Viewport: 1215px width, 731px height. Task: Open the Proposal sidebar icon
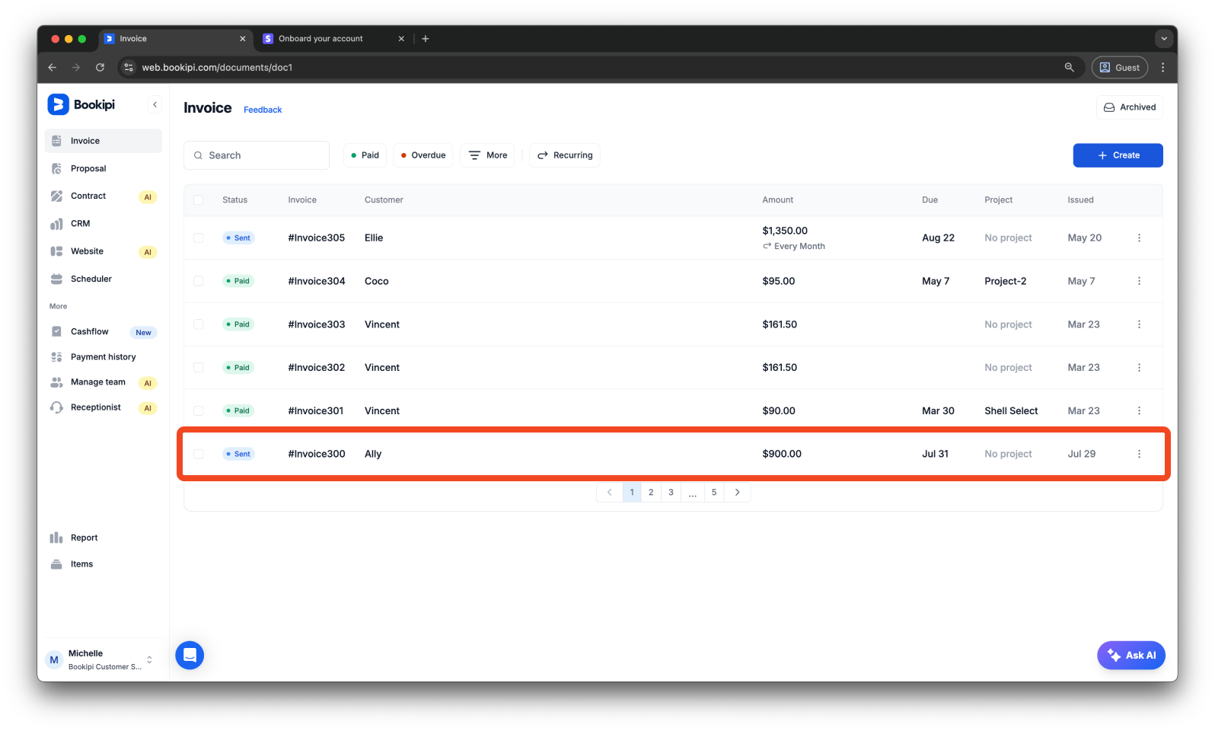point(56,168)
